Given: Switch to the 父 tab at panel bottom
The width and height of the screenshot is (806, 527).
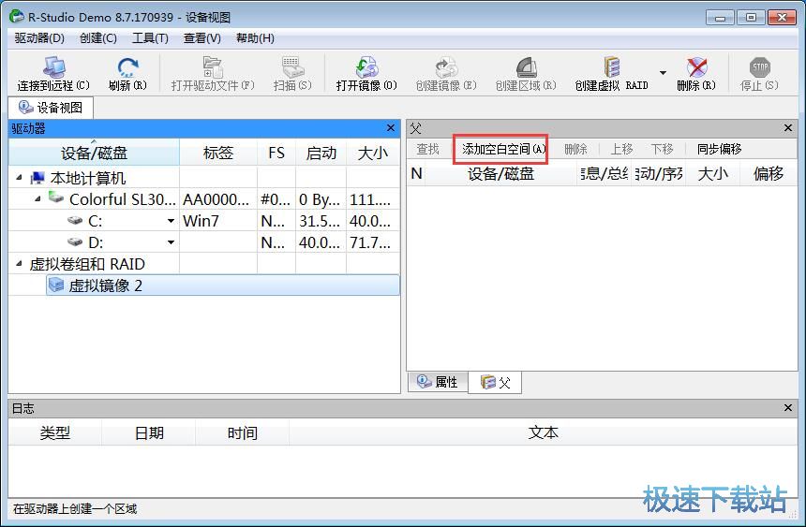Looking at the screenshot, I should coord(495,382).
